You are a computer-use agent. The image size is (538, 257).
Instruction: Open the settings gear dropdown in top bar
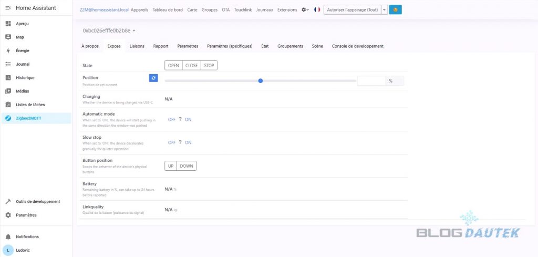(x=305, y=10)
